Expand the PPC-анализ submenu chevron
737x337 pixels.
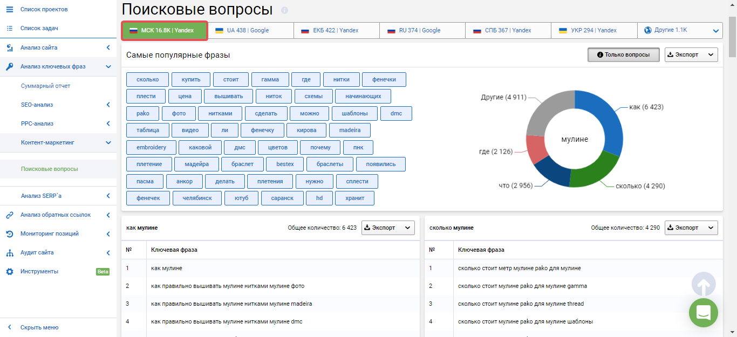(108, 123)
